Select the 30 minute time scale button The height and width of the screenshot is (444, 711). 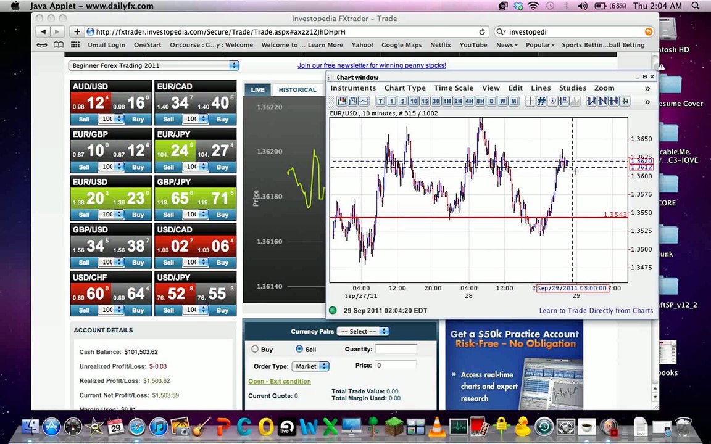pos(436,101)
